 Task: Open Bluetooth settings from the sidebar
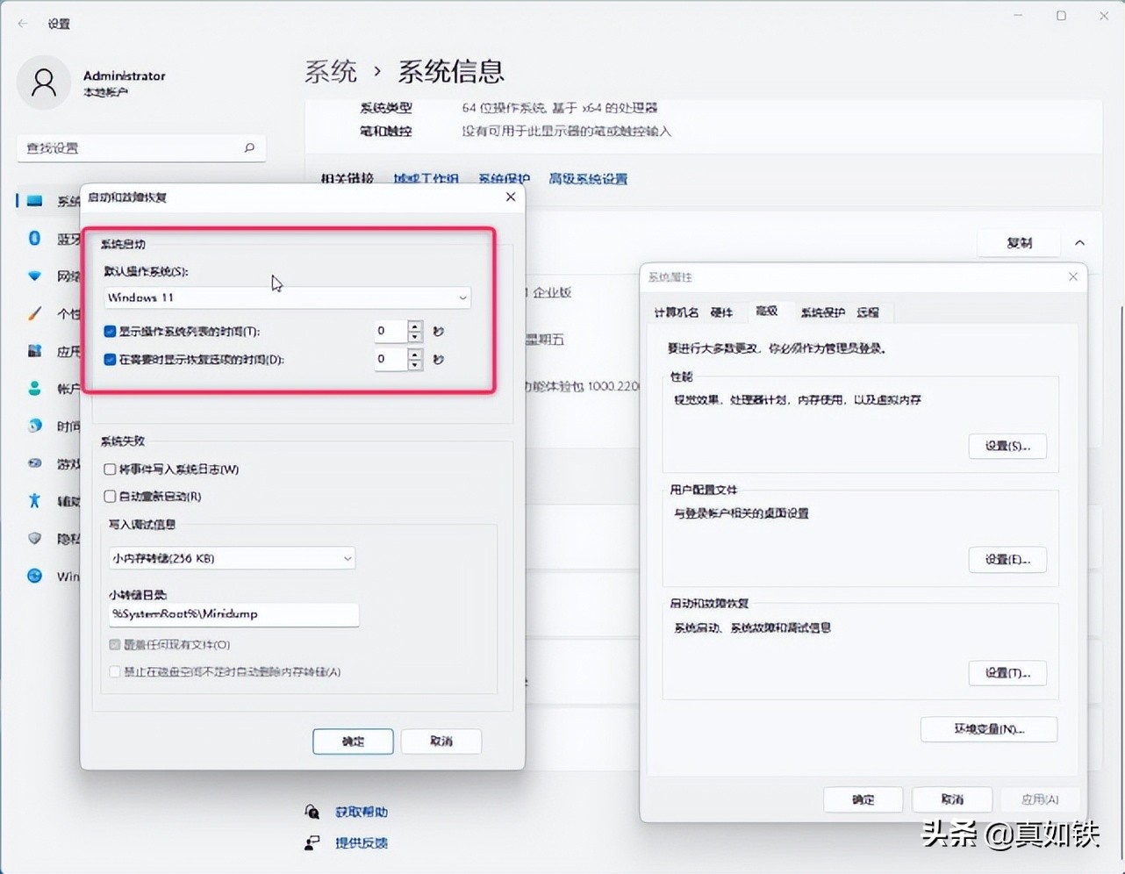[33, 237]
